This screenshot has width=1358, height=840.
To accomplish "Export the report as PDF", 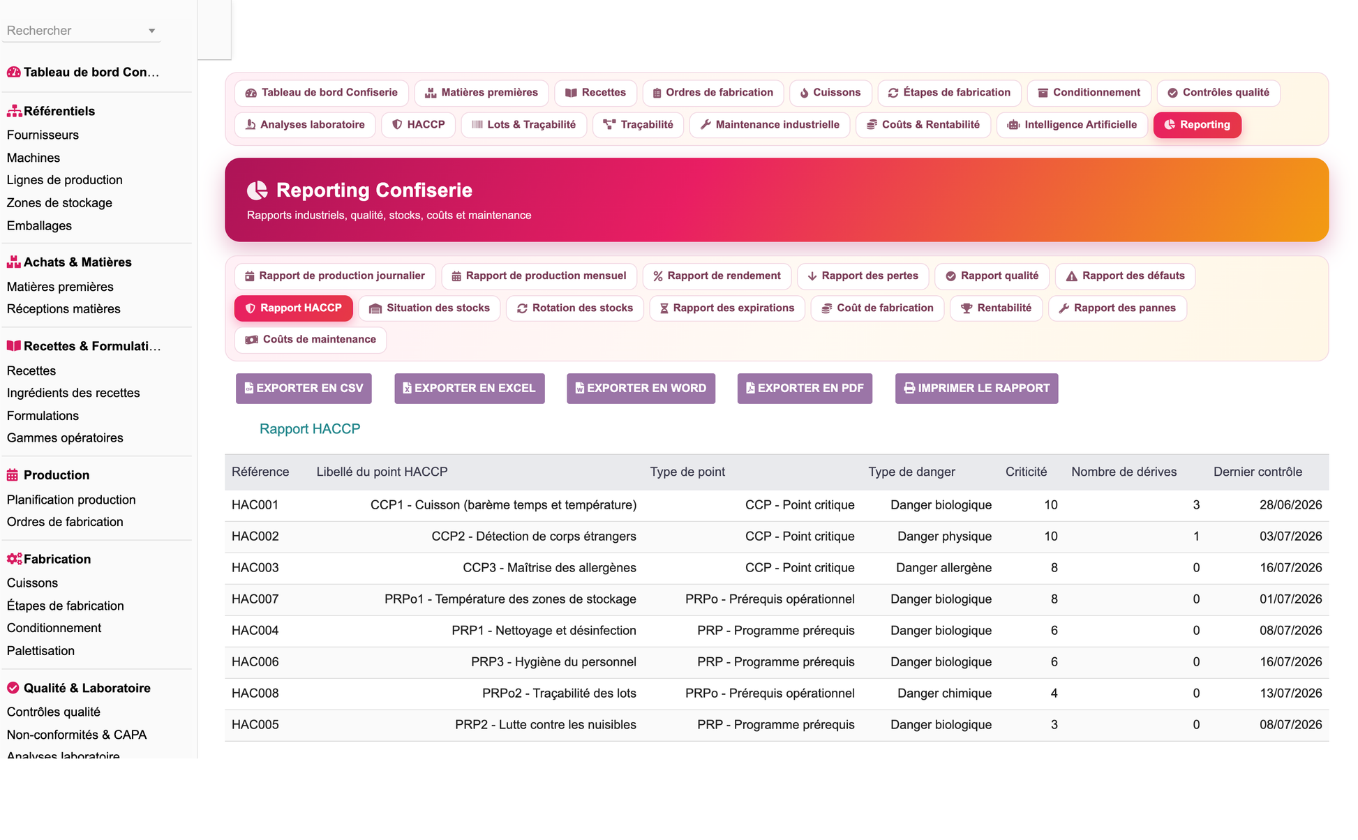I will (805, 389).
